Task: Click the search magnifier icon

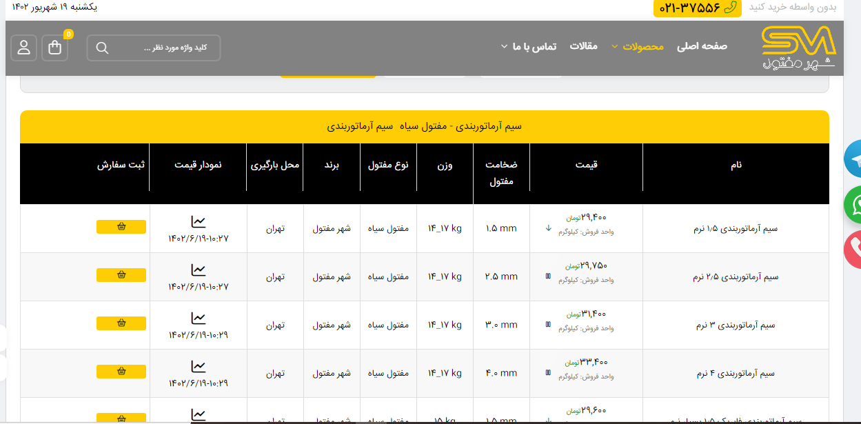Action: coord(102,48)
